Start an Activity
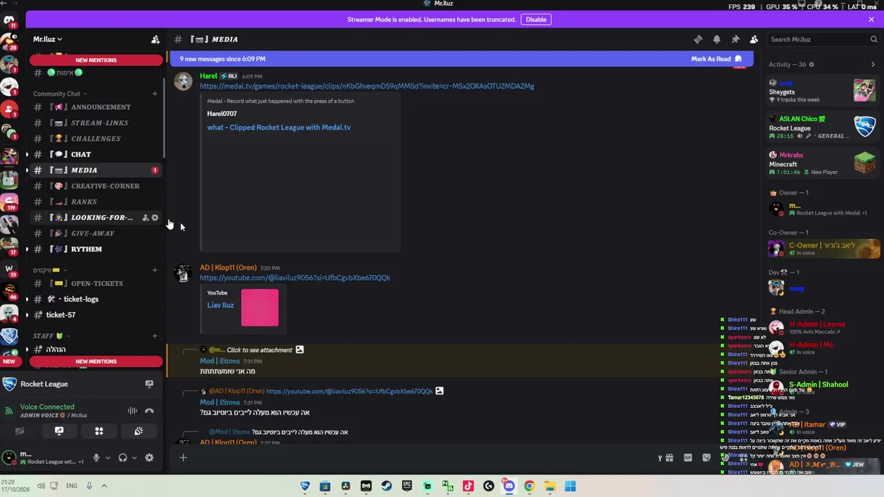Screen dimensions: 884x497 pos(99,431)
